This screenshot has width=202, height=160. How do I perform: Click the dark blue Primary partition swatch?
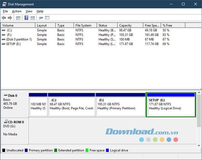pyautogui.click(x=26, y=150)
